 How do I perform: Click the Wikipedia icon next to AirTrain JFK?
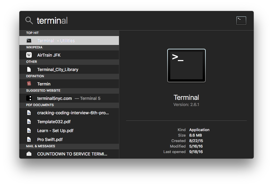click(x=29, y=55)
